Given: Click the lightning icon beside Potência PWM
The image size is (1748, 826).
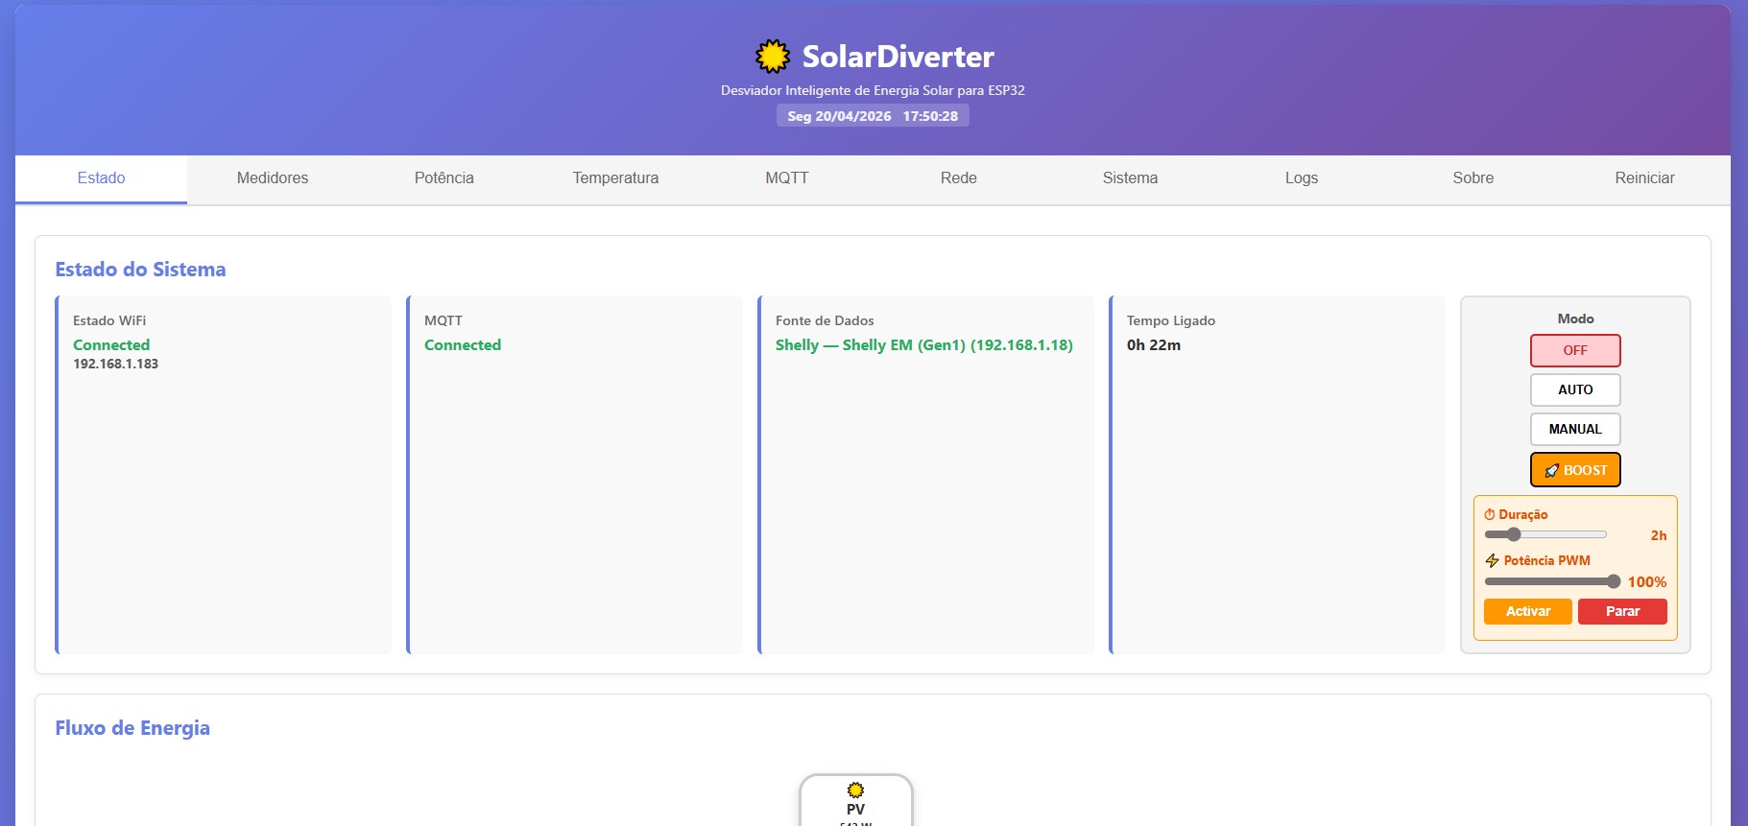Looking at the screenshot, I should pos(1492,560).
